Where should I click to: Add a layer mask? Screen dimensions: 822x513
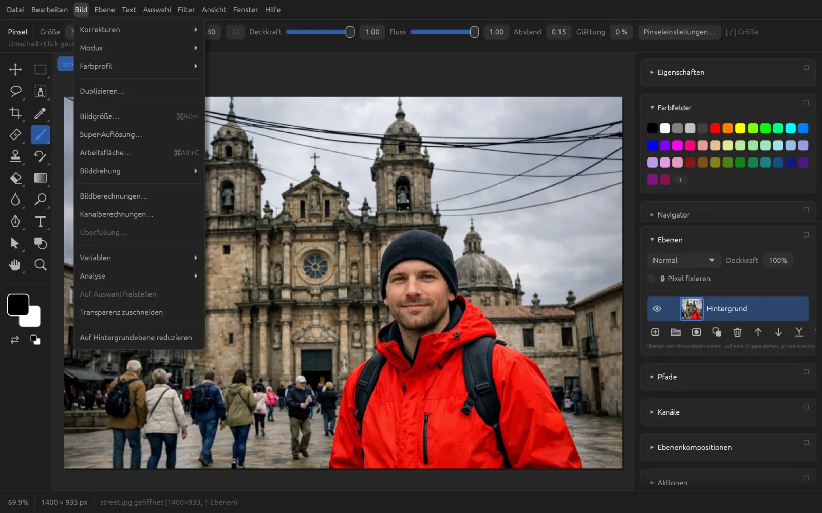[x=696, y=332]
